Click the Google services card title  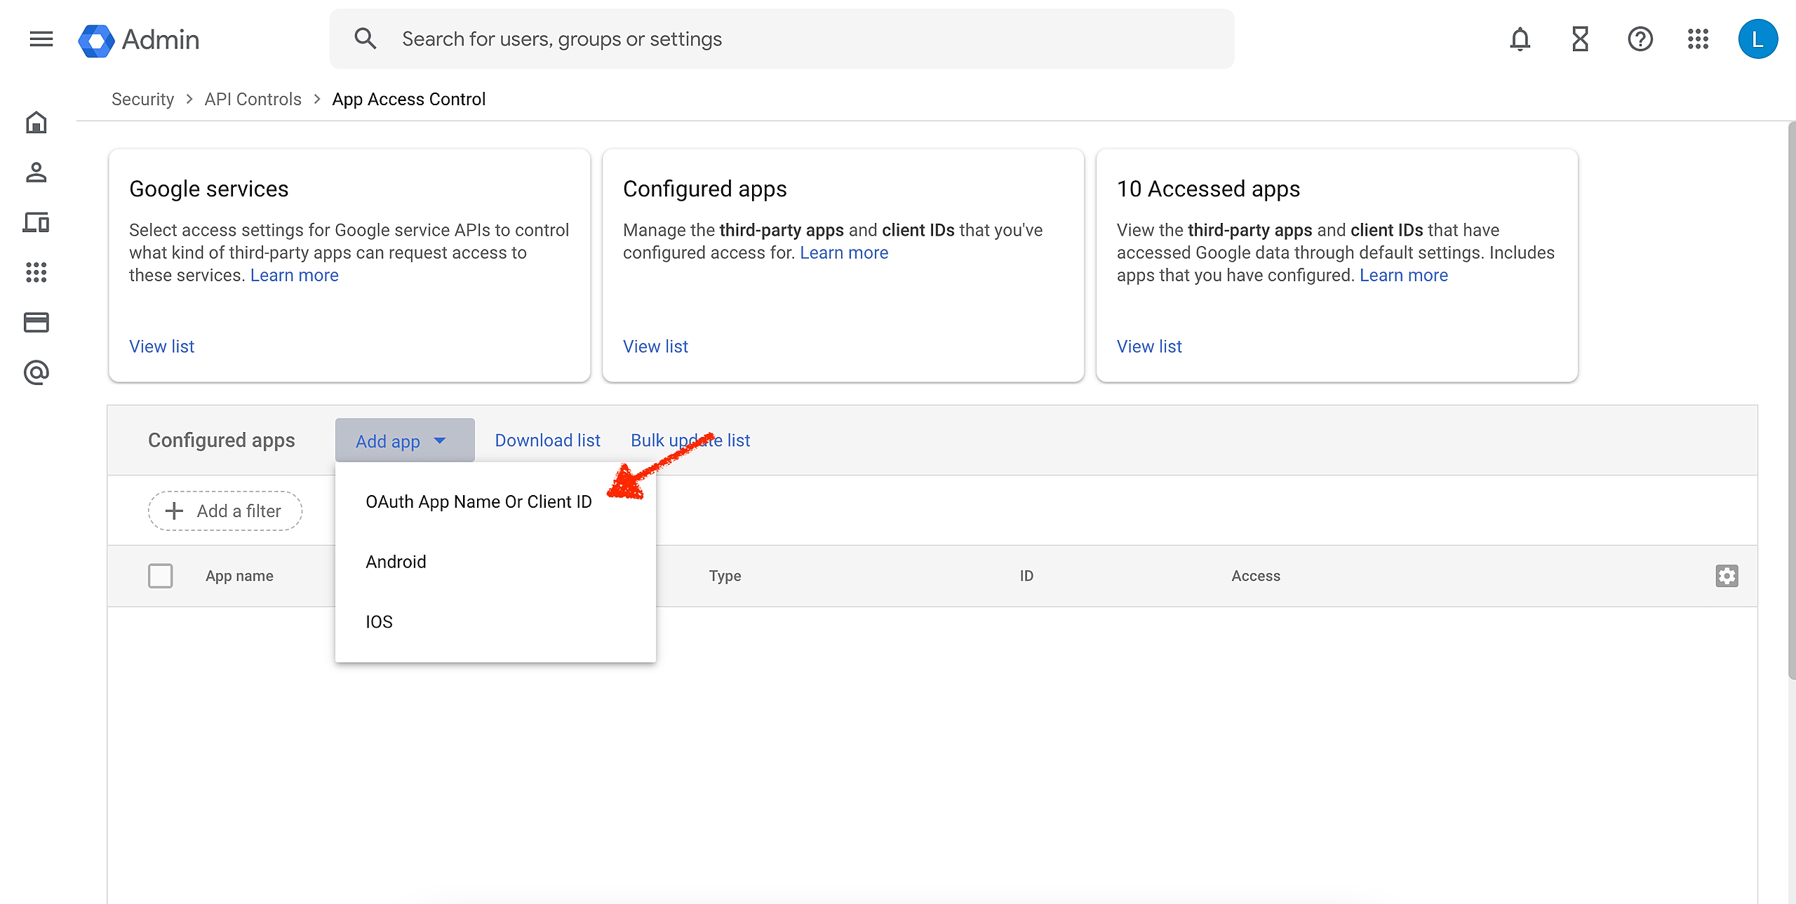(209, 189)
